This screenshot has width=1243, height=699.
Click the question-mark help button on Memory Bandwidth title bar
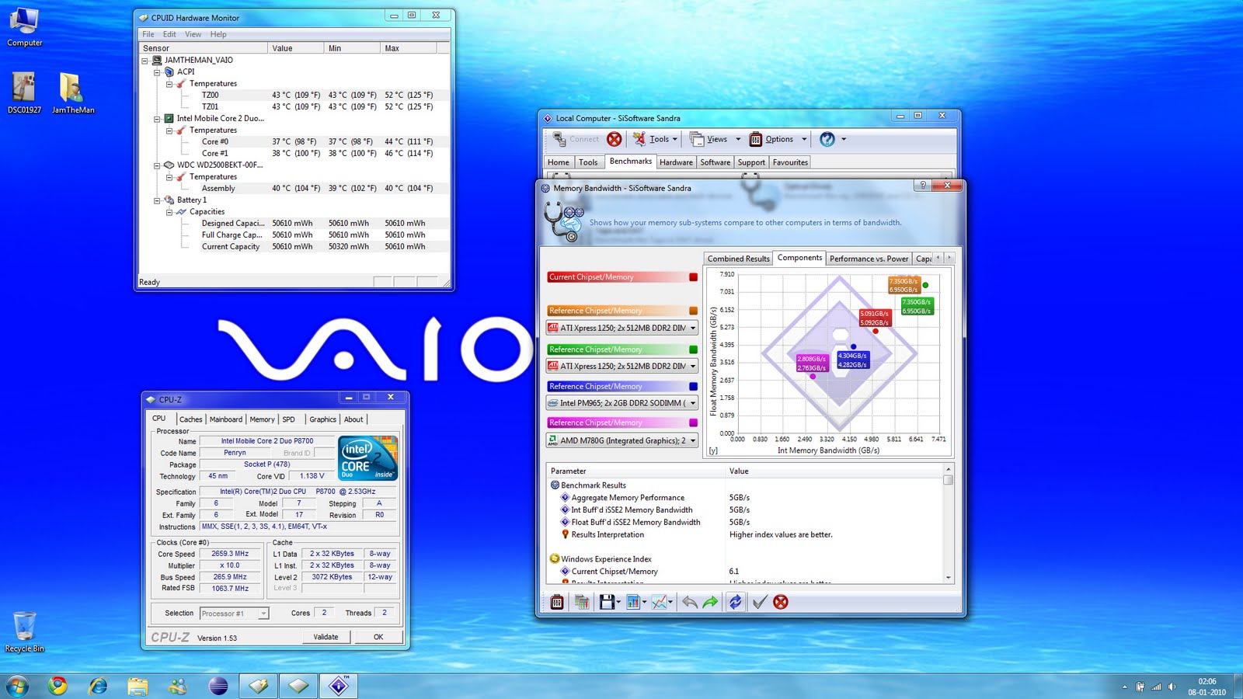pyautogui.click(x=922, y=186)
